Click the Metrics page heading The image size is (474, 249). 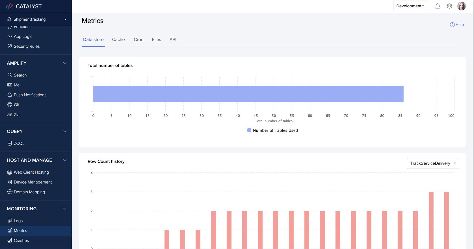[x=92, y=21]
